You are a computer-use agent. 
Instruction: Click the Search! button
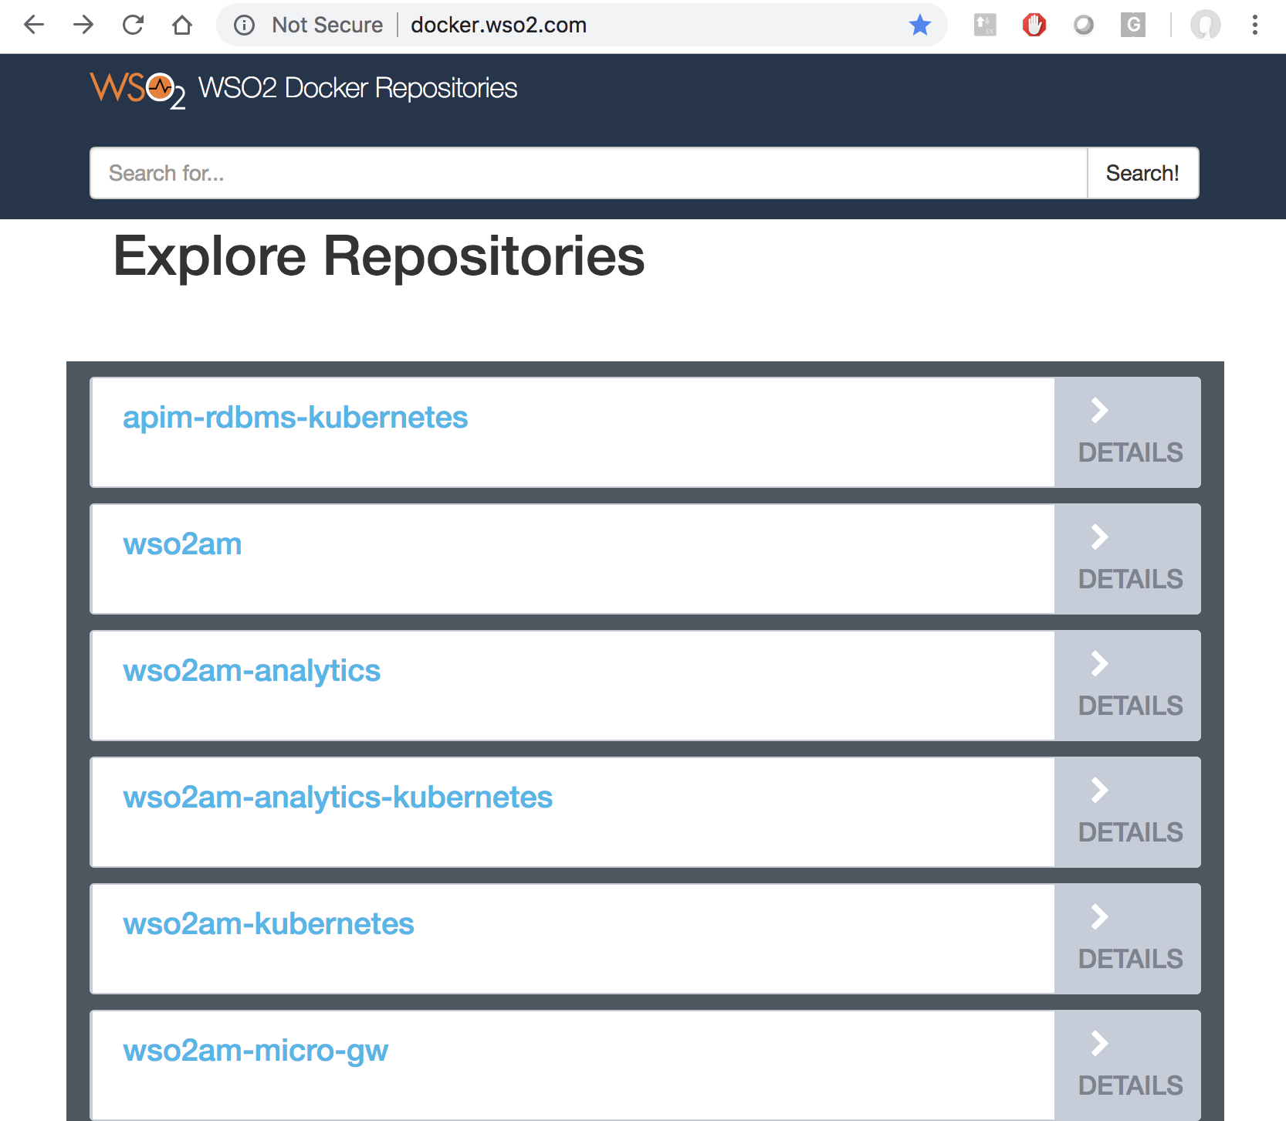pyautogui.click(x=1142, y=173)
